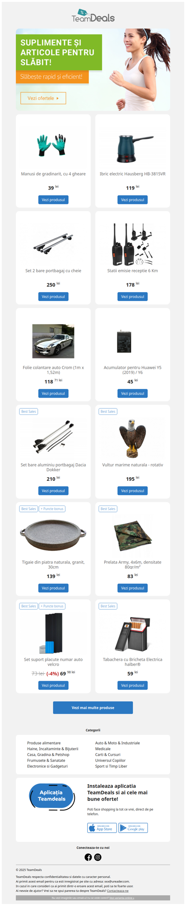Viewport: 186px width, 906px height.
Task: Click Vezi mai multe produse button
Action: (x=93, y=708)
